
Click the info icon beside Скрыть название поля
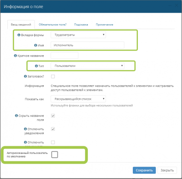16,116
